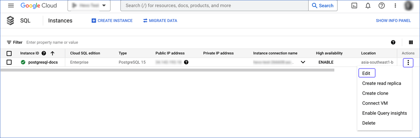420x138 pixels.
Task: Open the help question mark menu
Action: point(381,6)
